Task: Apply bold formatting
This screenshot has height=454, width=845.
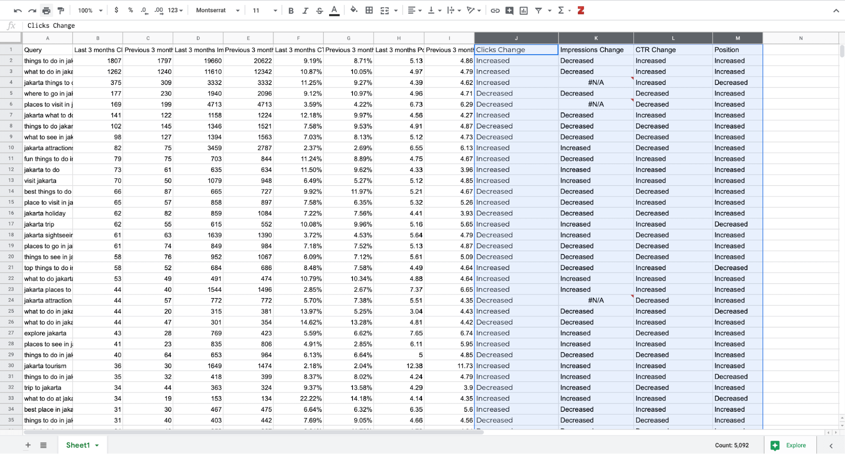Action: coord(291,10)
